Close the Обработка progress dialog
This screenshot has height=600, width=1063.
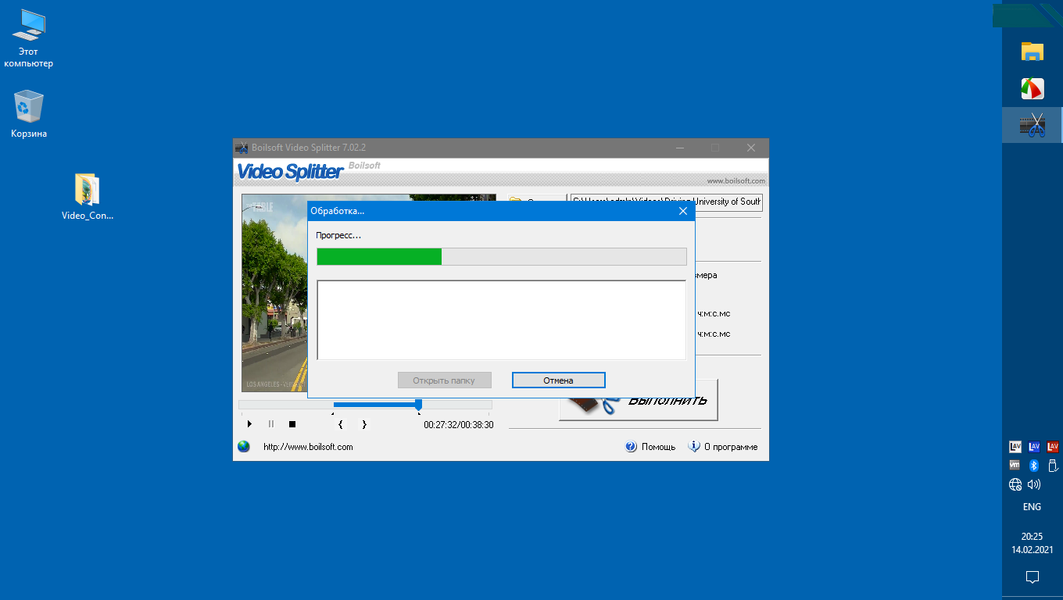click(x=682, y=211)
